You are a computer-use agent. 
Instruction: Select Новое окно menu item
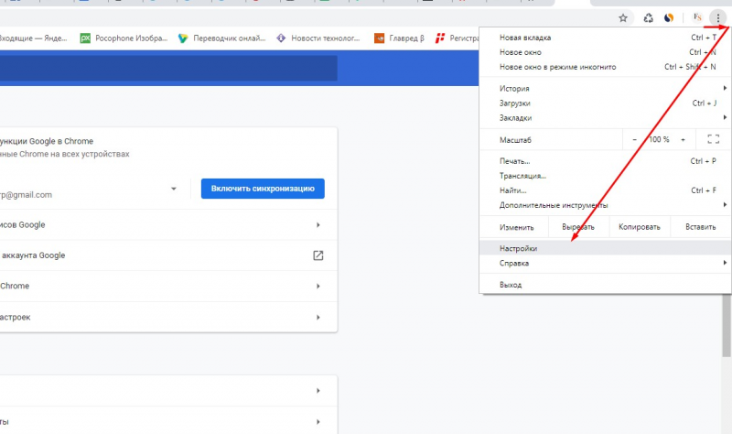(605, 52)
